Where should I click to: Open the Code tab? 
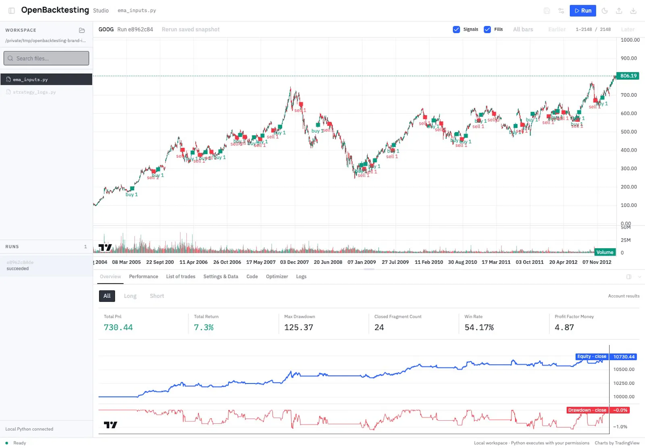252,277
